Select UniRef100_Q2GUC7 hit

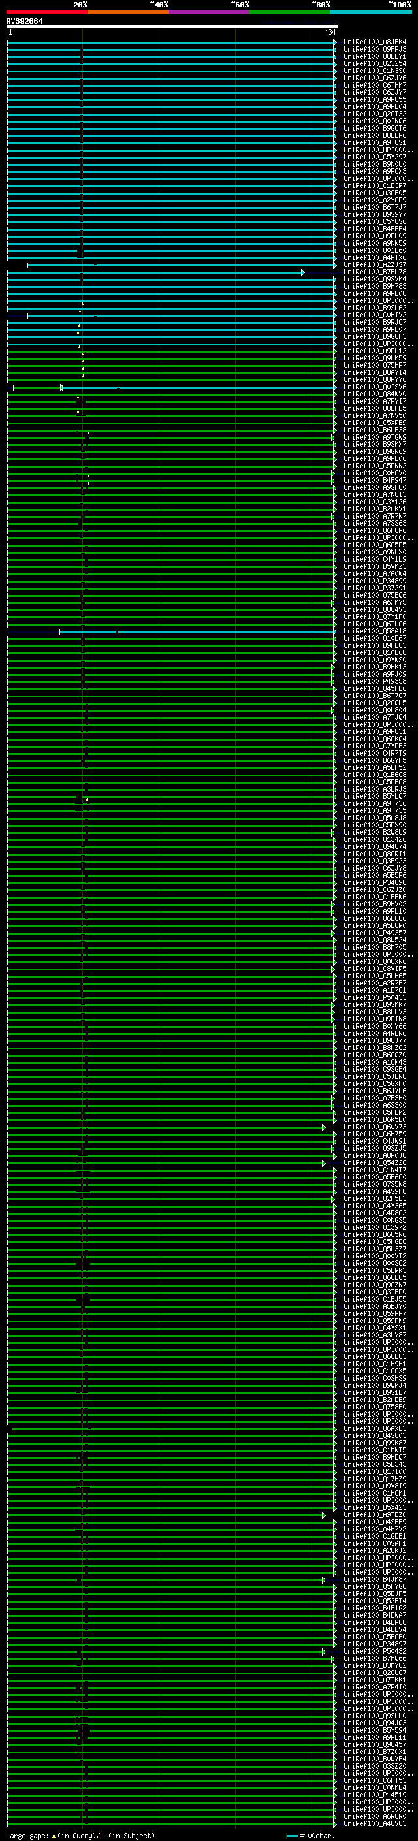[375, 1673]
